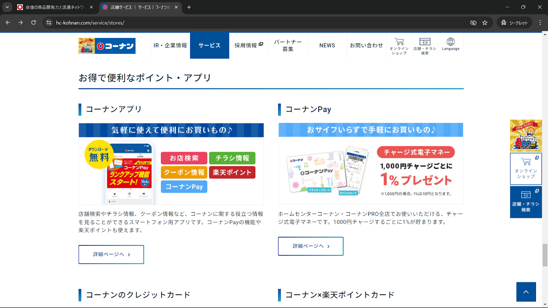Screen dimensions: 548x308
Task: Click the コーナン×楽天ポイントカード heading
Action: (340, 295)
